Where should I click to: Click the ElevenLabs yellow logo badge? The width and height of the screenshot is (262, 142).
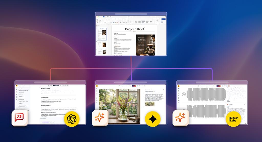tap(233, 119)
